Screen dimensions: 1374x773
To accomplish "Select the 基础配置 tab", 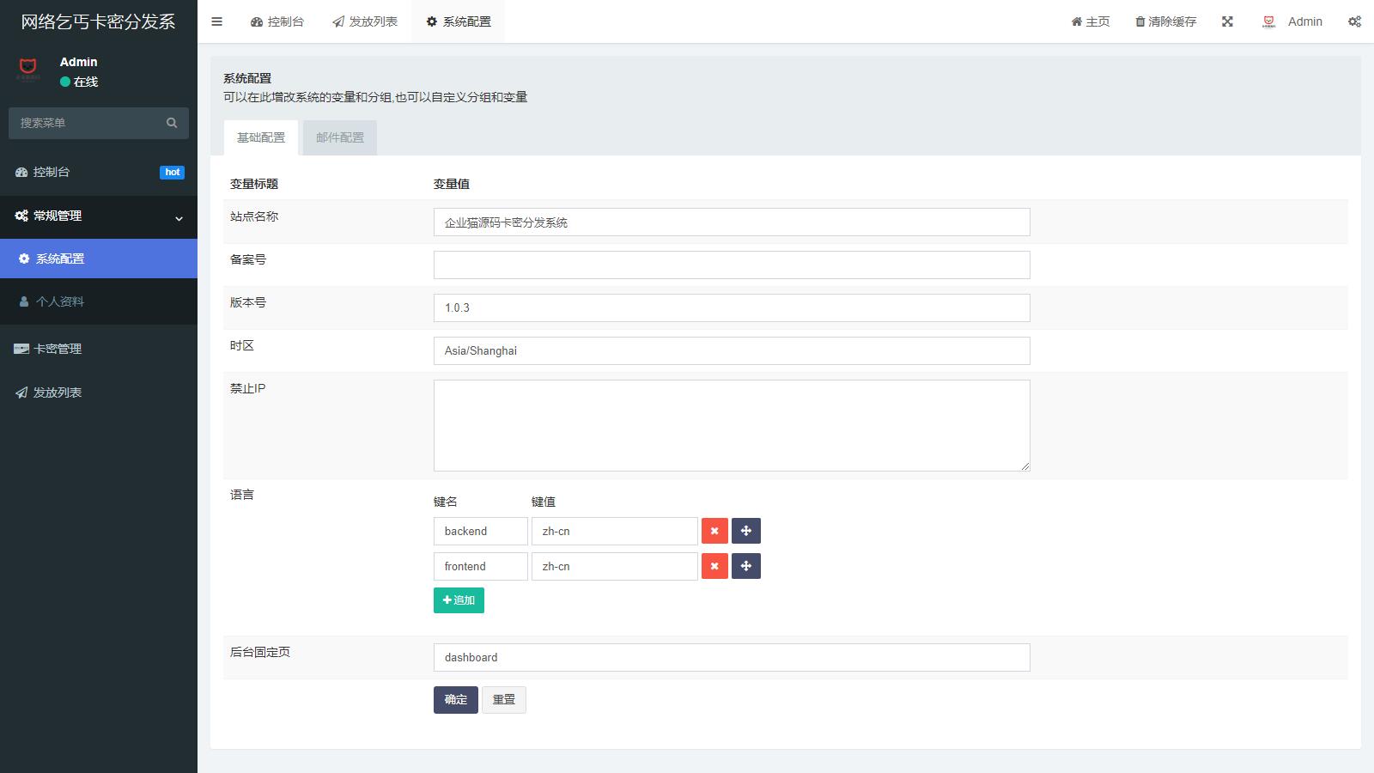I will [261, 137].
